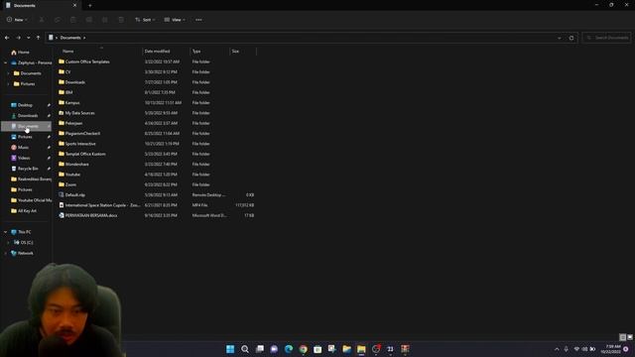
Task: Go back using the Back arrow
Action: (x=7, y=38)
